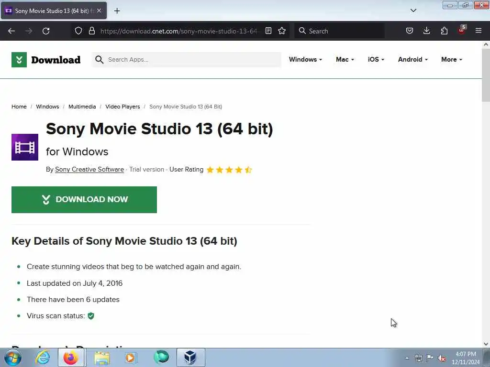Click the "Trial version" label

click(x=146, y=169)
